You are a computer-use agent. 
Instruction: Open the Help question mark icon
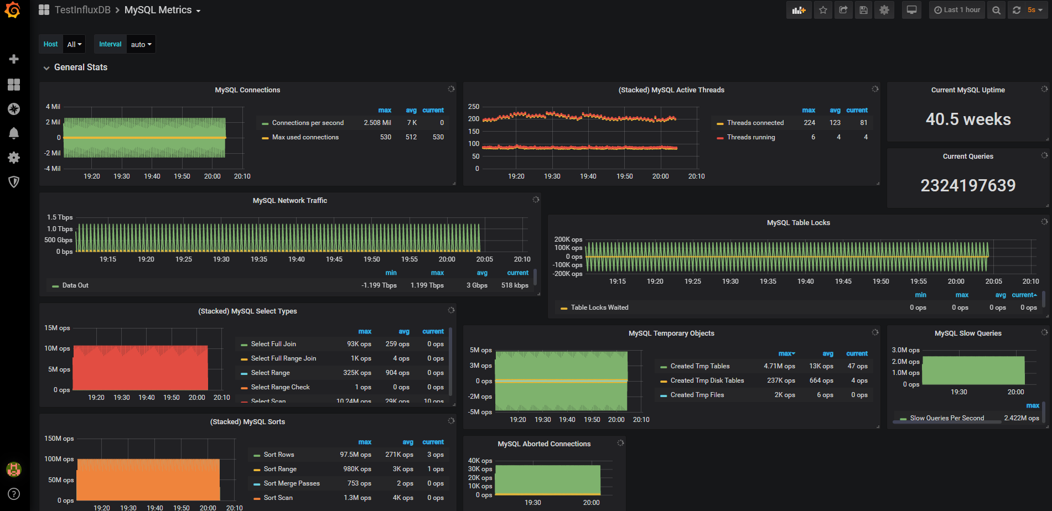pos(14,494)
